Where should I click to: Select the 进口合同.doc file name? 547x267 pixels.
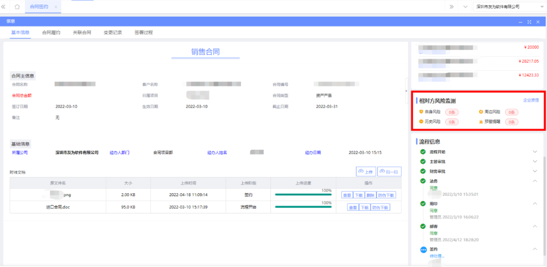point(58,207)
